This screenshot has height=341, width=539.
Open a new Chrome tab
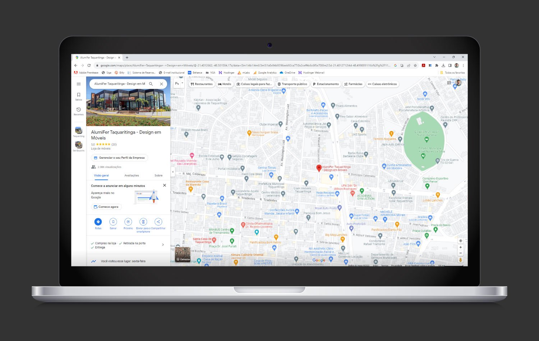[x=127, y=57]
